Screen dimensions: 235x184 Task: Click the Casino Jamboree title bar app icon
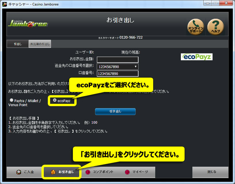point(5,4)
